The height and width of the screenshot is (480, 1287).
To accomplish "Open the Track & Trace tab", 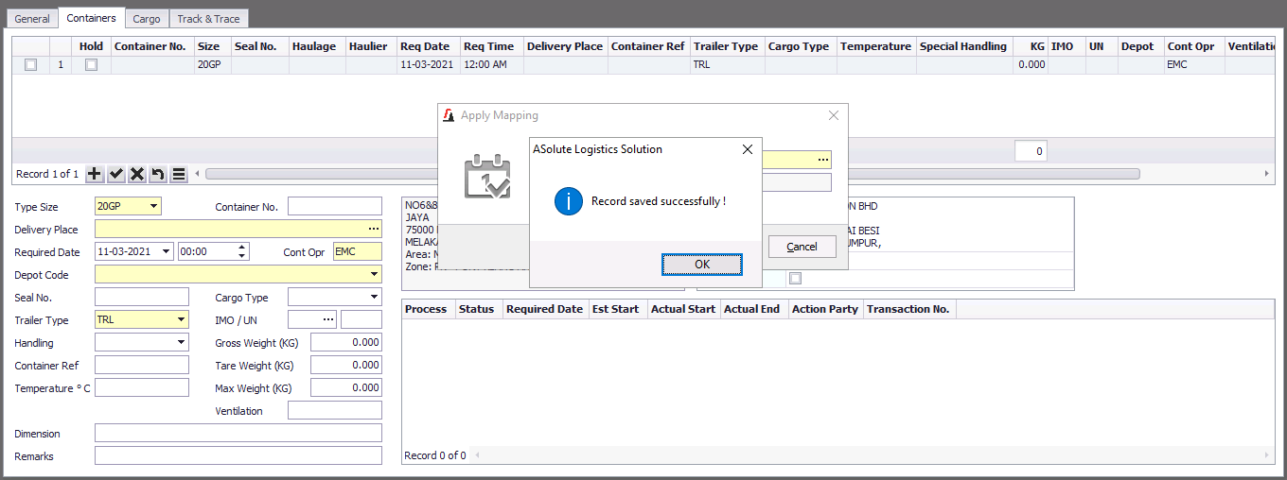I will pos(208,19).
